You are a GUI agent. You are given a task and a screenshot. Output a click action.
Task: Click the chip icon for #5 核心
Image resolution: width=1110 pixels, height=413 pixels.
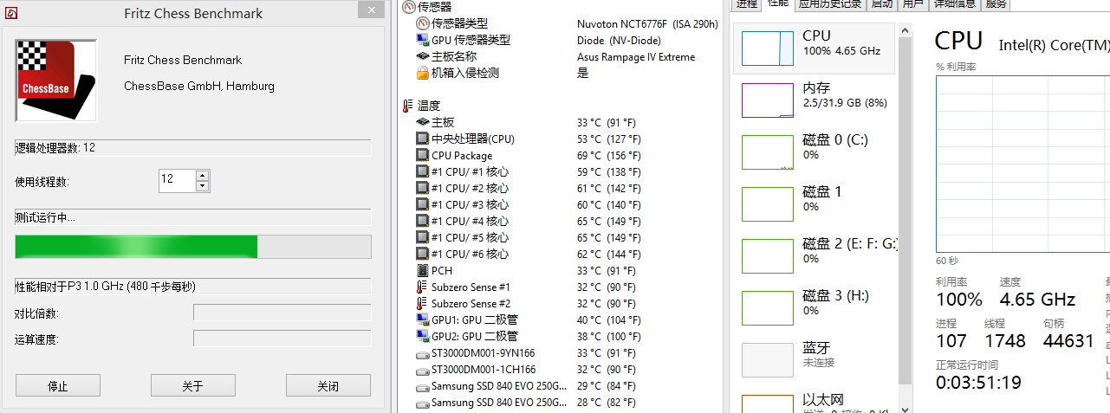point(423,237)
